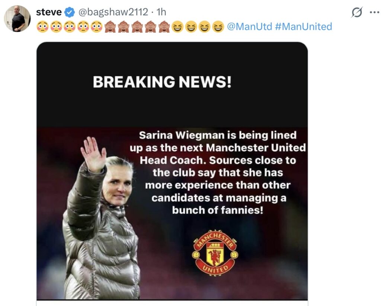Open the @bagshaw2112 handle link
The image size is (381, 306).
click(x=113, y=12)
